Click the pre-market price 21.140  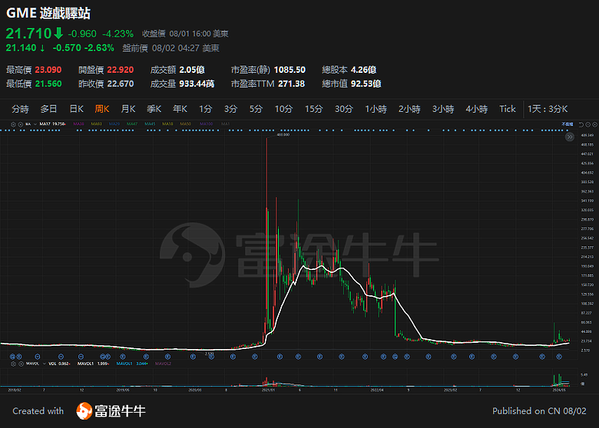point(21,48)
